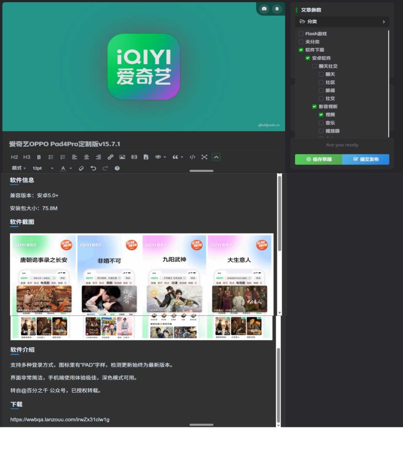
Task: Insert a blockquote
Action: (175, 157)
